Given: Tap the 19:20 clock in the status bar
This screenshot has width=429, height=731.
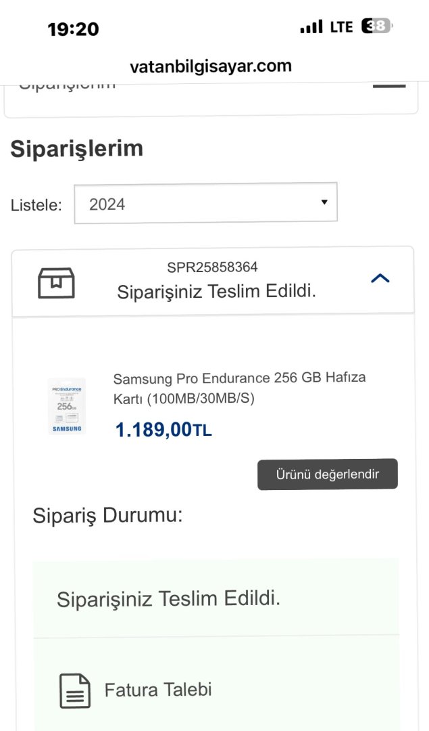Looking at the screenshot, I should (73, 28).
